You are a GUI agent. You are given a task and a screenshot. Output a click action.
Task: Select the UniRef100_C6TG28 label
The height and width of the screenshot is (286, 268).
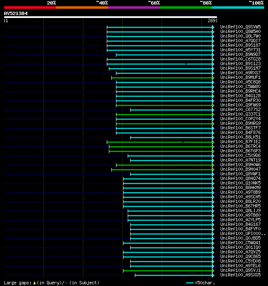[x=240, y=59]
